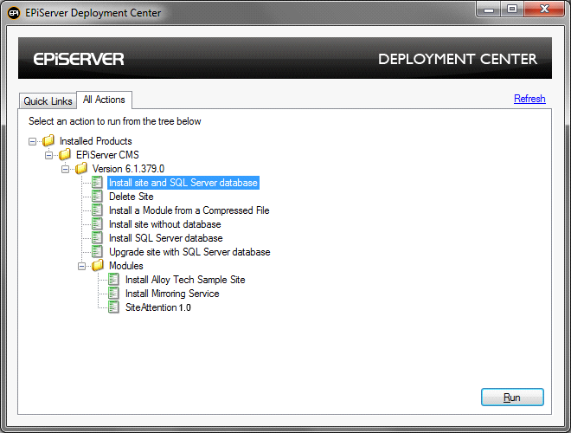The image size is (571, 433).
Task: Click the Refresh link
Action: pos(529,99)
